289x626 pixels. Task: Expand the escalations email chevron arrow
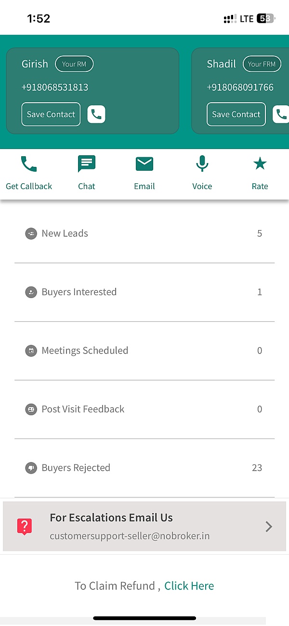tap(269, 527)
